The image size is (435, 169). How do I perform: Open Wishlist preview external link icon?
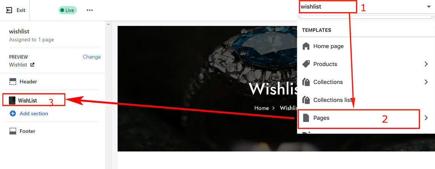pyautogui.click(x=32, y=65)
